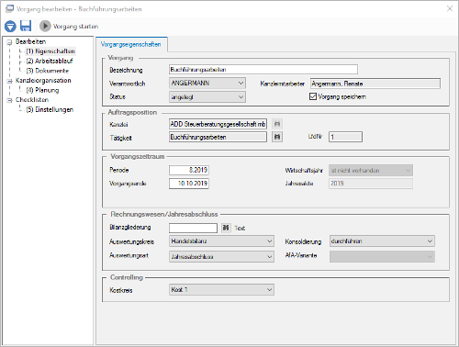The image size is (459, 347).
Task: Select (2) Arbeitsablauf in the tree
Action: pyautogui.click(x=50, y=61)
